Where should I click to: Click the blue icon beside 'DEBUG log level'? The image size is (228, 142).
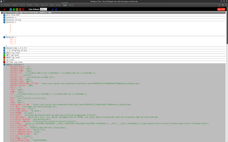[4, 53]
